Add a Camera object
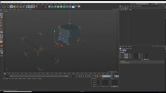This screenshot has width=166, height=93. click(x=76, y=7)
